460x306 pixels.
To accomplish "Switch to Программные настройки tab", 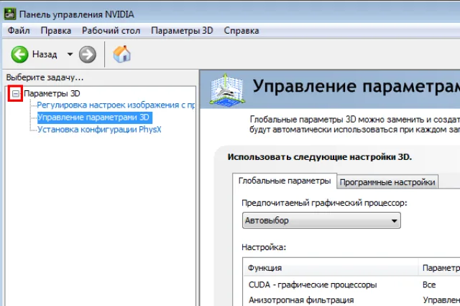I will tap(387, 182).
